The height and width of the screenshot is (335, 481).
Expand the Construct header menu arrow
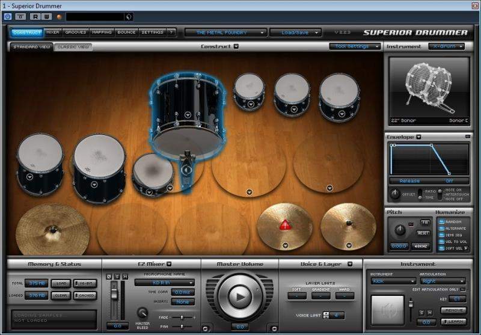click(x=236, y=46)
